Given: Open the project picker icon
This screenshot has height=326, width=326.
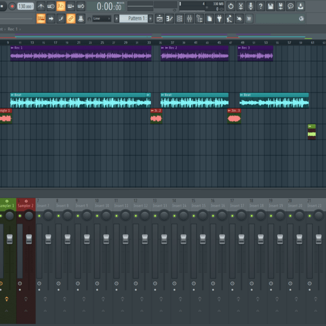Looking at the screenshot, I should (210, 19).
